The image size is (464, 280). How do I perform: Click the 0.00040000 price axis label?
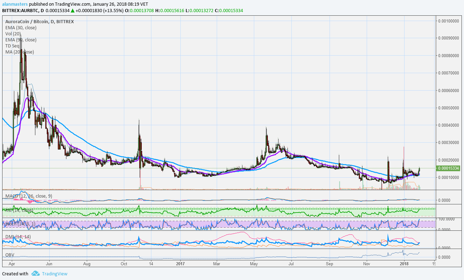click(449, 125)
